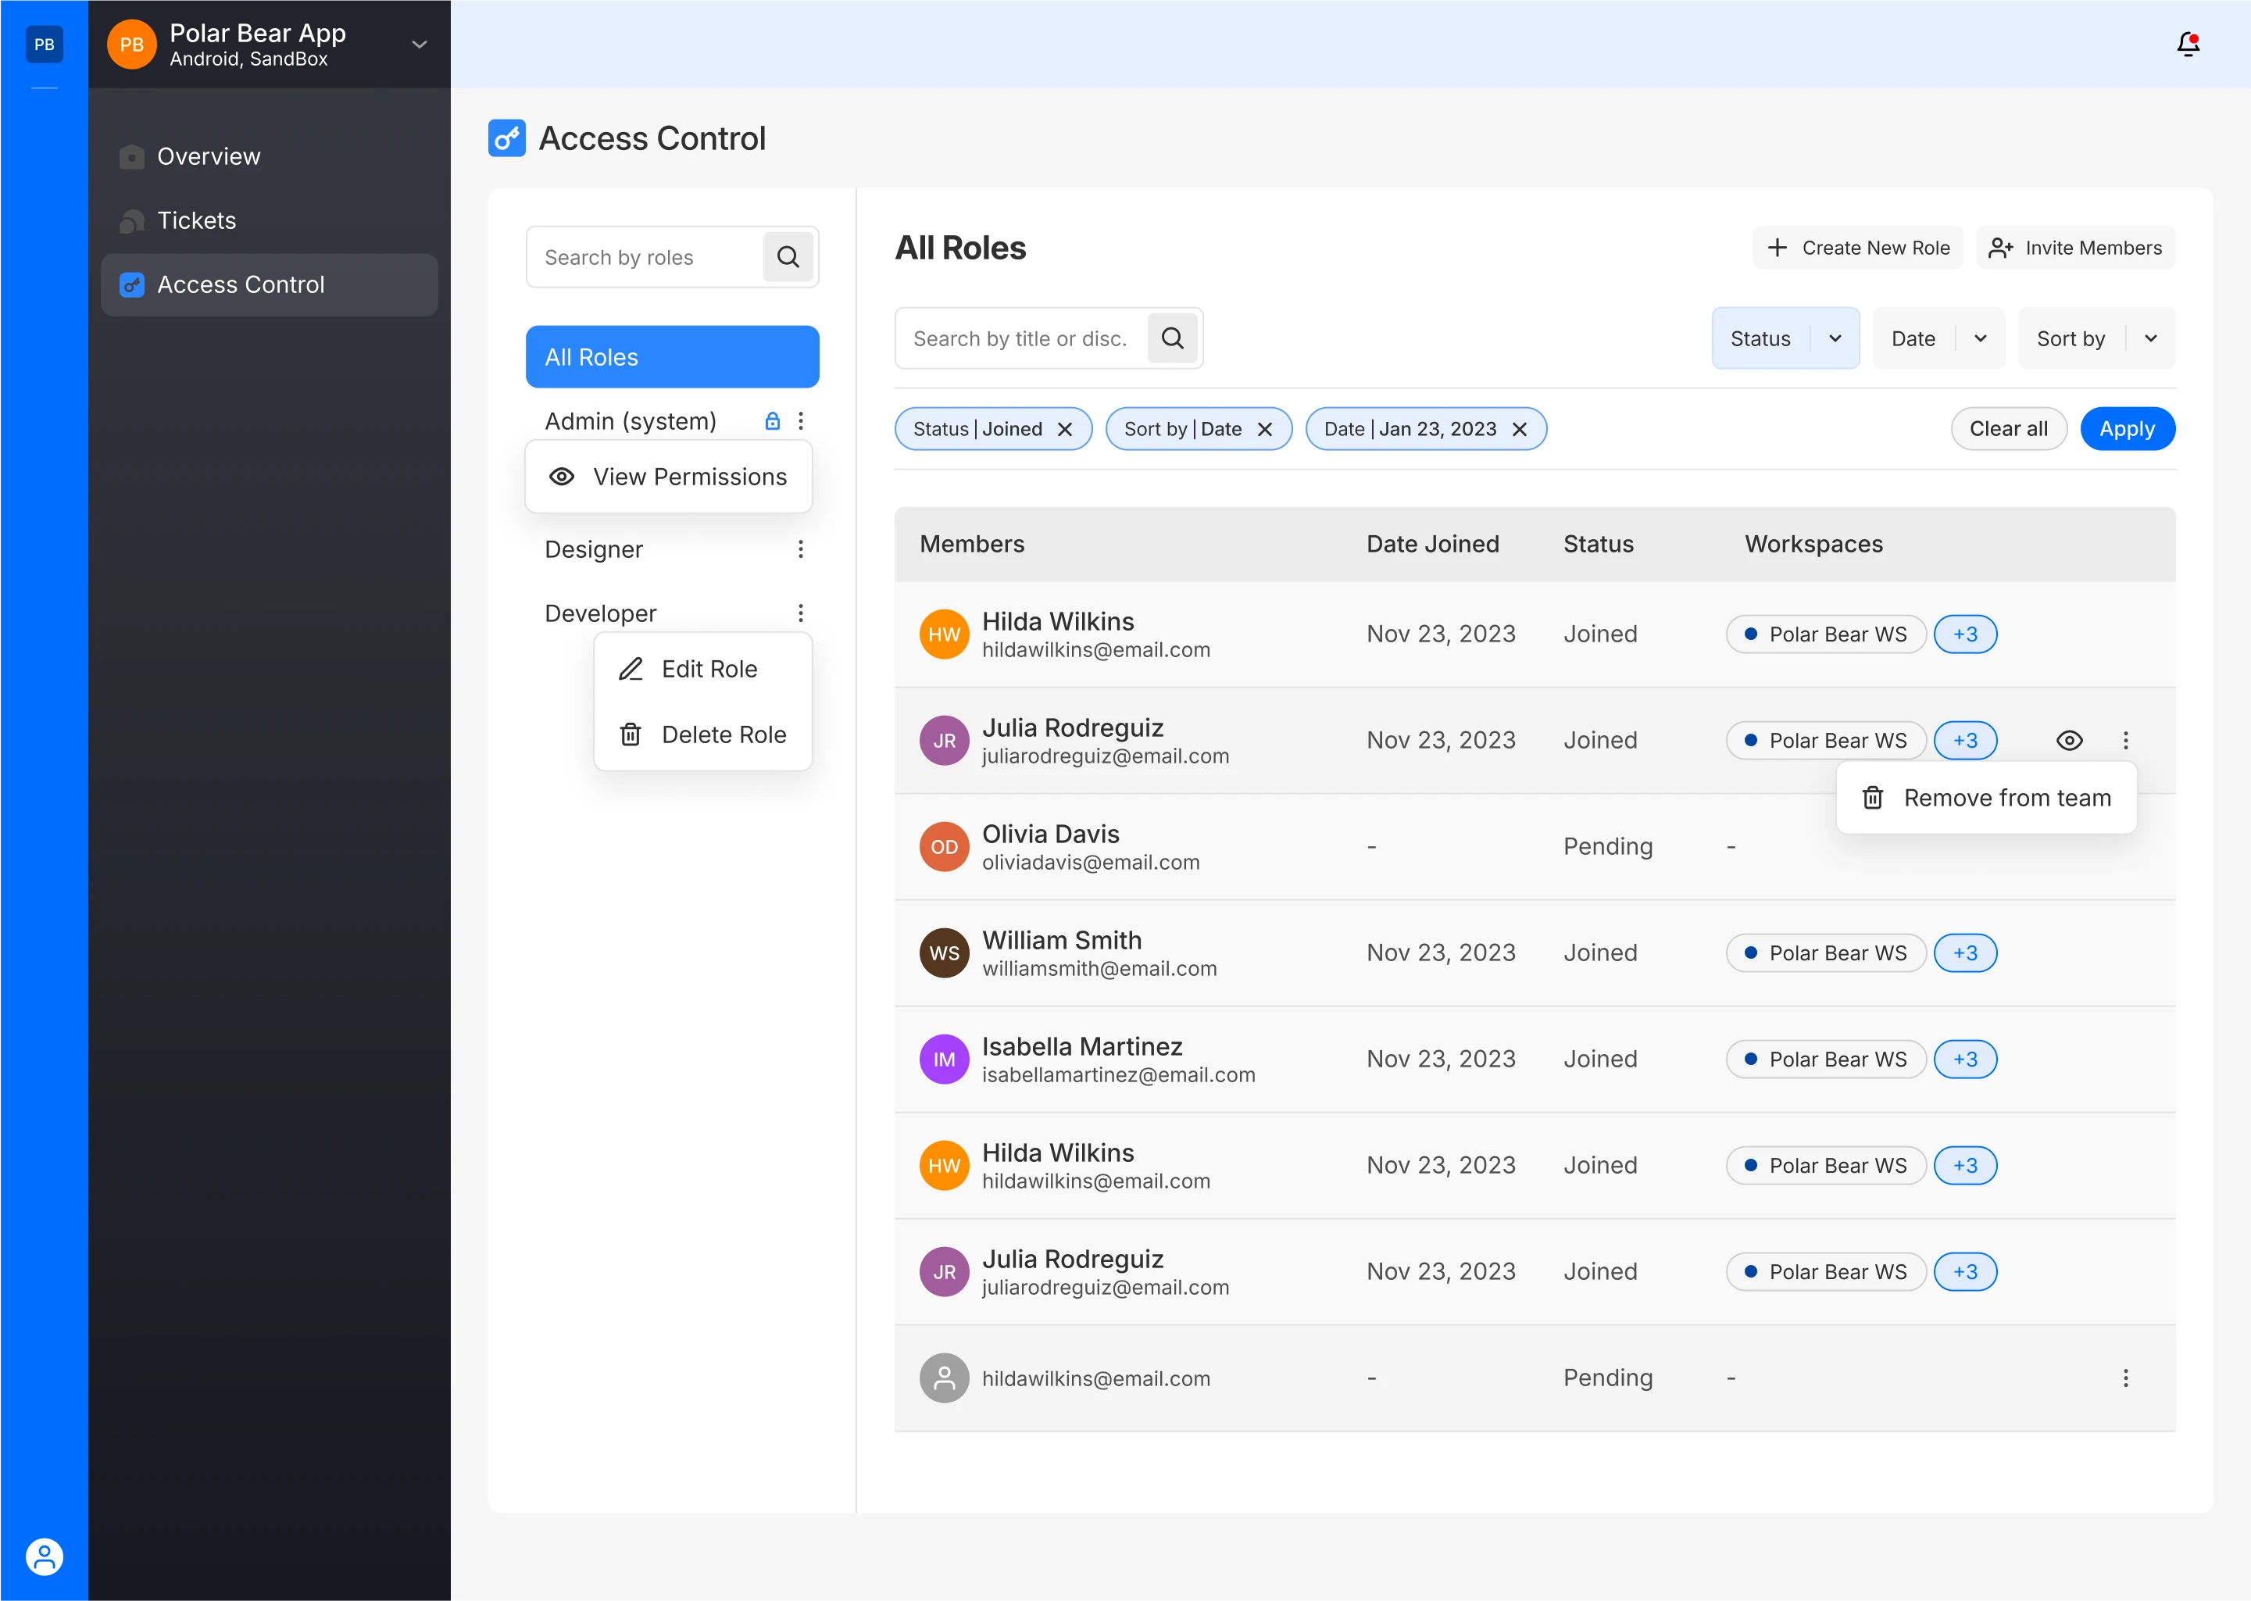Click the roles search magnifier icon
2251x1601 pixels.
pos(788,257)
